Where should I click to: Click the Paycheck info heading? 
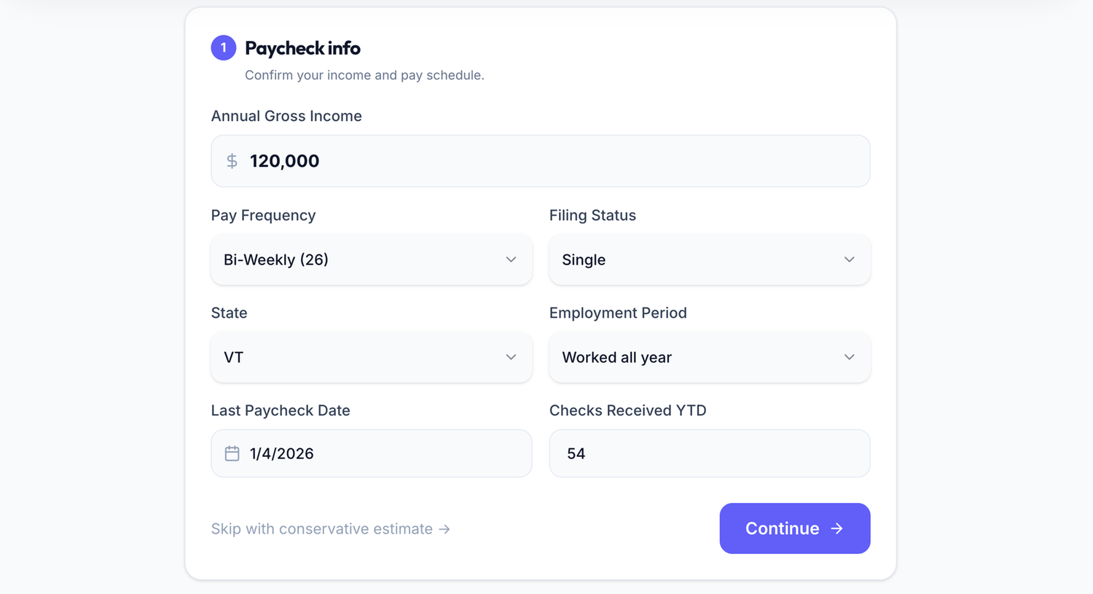303,48
